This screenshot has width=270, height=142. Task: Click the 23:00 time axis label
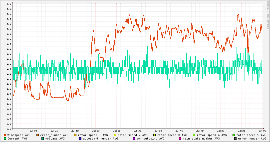pyautogui.click(x=262, y=131)
